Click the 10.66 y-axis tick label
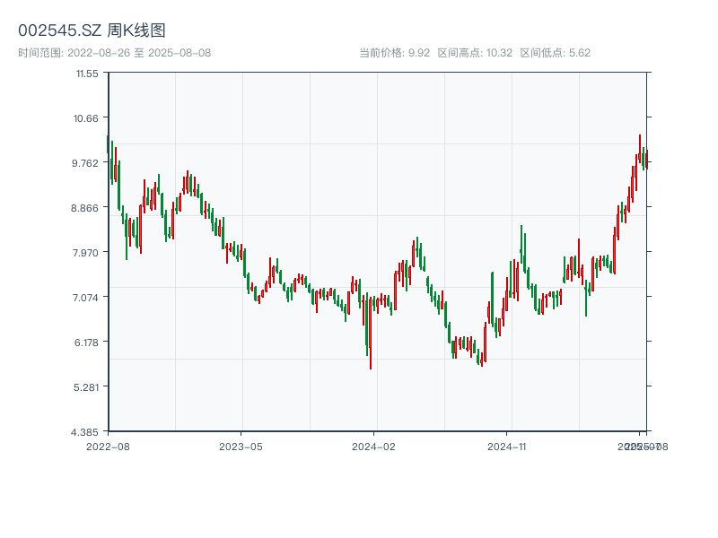 (x=87, y=117)
